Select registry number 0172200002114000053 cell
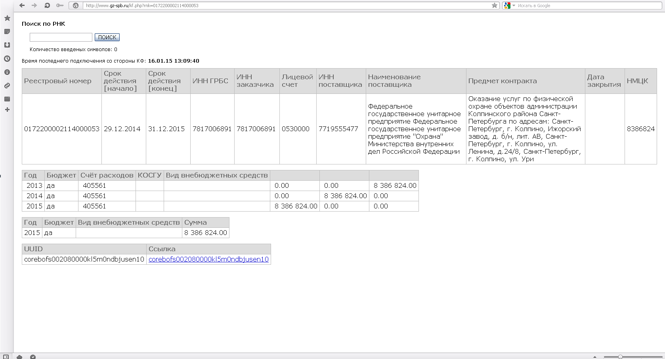Image resolution: width=665 pixels, height=359 pixels. pyautogui.click(x=62, y=129)
